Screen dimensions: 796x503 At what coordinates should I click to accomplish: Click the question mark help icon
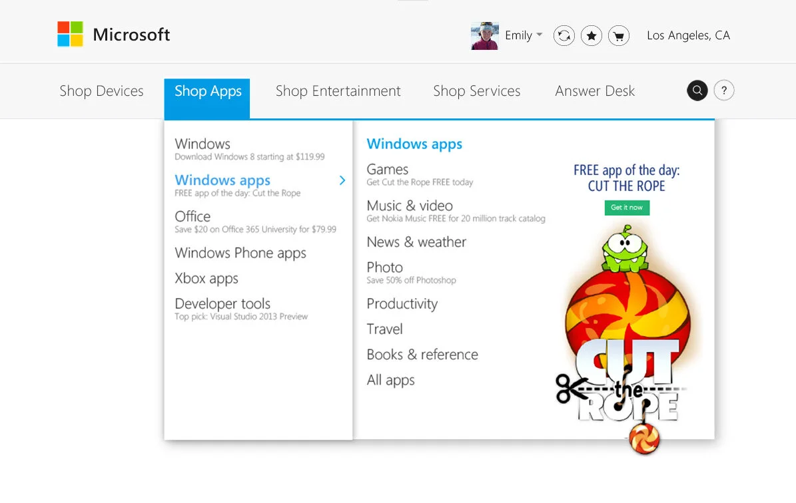click(724, 90)
